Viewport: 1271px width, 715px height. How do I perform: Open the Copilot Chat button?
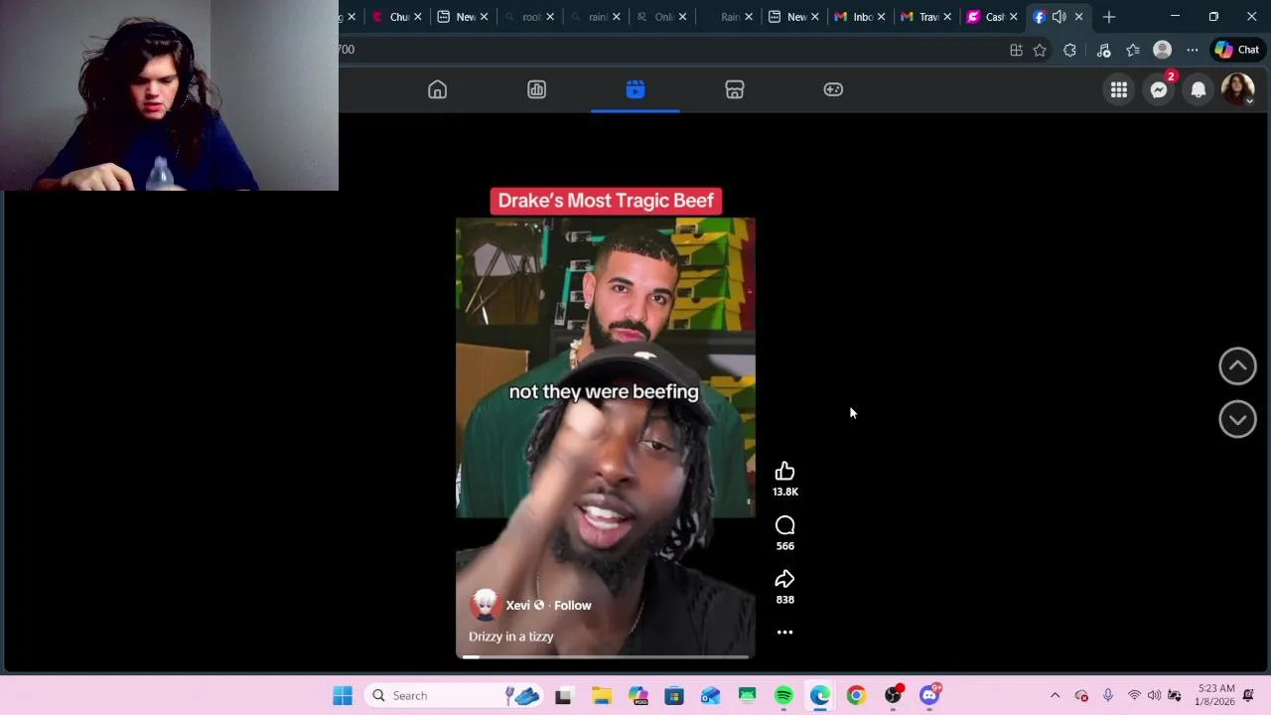point(1236,50)
